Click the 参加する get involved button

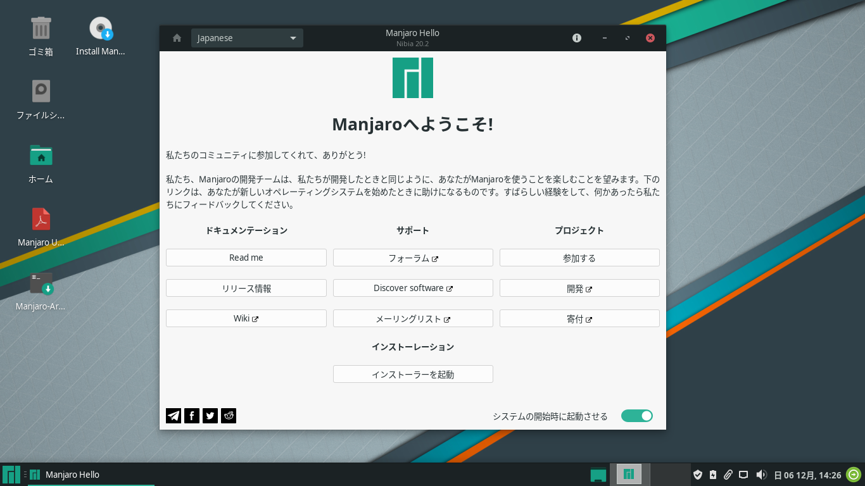[579, 258]
